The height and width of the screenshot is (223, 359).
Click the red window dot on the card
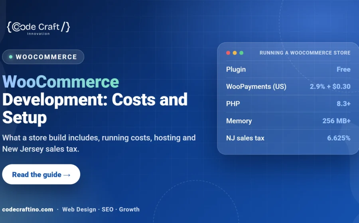point(228,53)
